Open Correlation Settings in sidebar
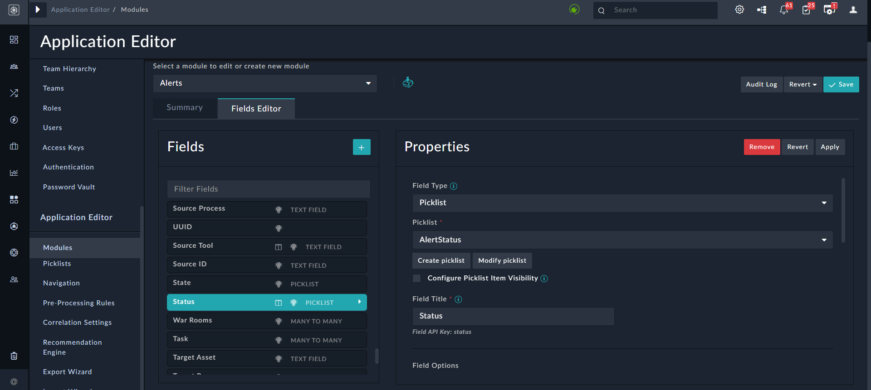 [78, 323]
